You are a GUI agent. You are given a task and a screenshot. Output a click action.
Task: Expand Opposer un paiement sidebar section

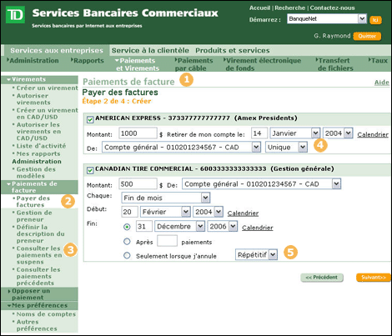point(39,294)
